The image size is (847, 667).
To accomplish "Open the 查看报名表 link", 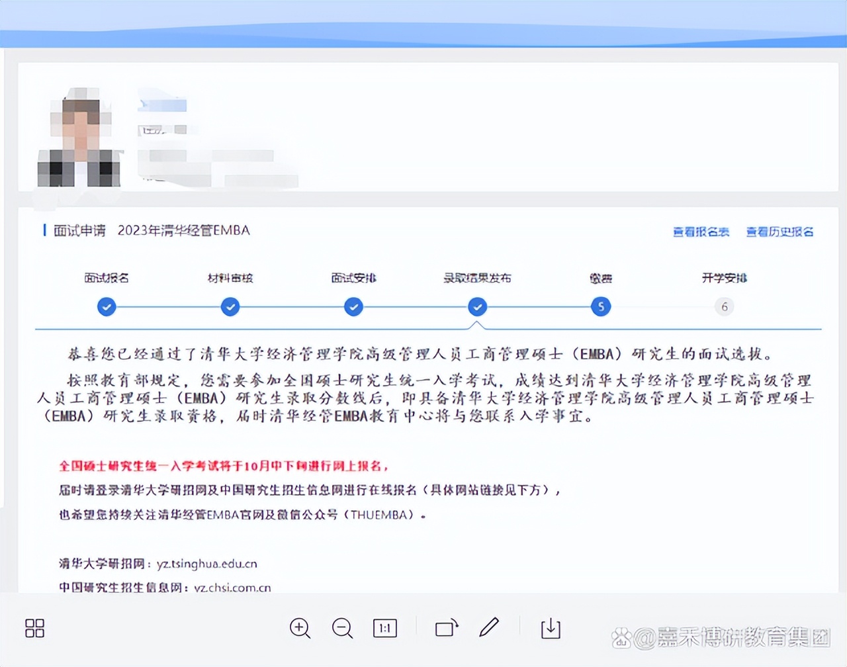I will click(701, 232).
